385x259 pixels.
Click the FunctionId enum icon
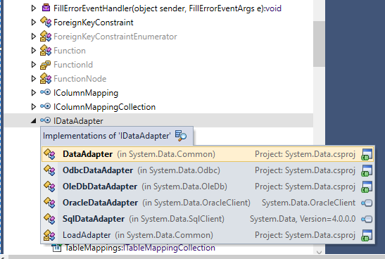pos(46,65)
